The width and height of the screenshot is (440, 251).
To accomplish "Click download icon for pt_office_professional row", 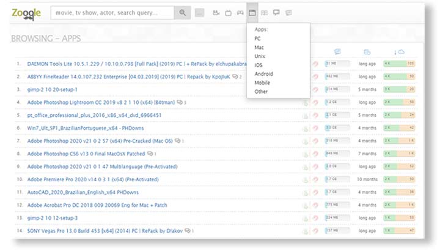I will pos(306,116).
